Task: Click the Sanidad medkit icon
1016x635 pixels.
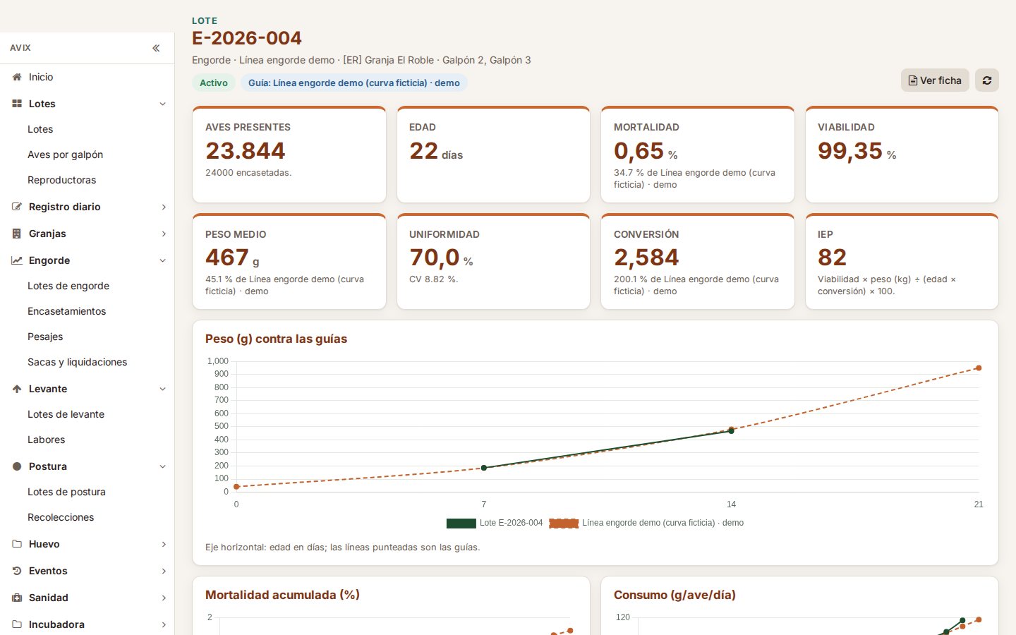Action: pyautogui.click(x=17, y=598)
